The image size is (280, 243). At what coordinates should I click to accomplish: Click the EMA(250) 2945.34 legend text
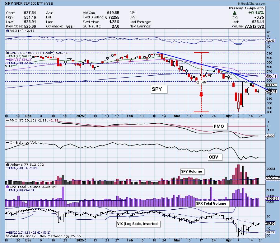click(21, 190)
